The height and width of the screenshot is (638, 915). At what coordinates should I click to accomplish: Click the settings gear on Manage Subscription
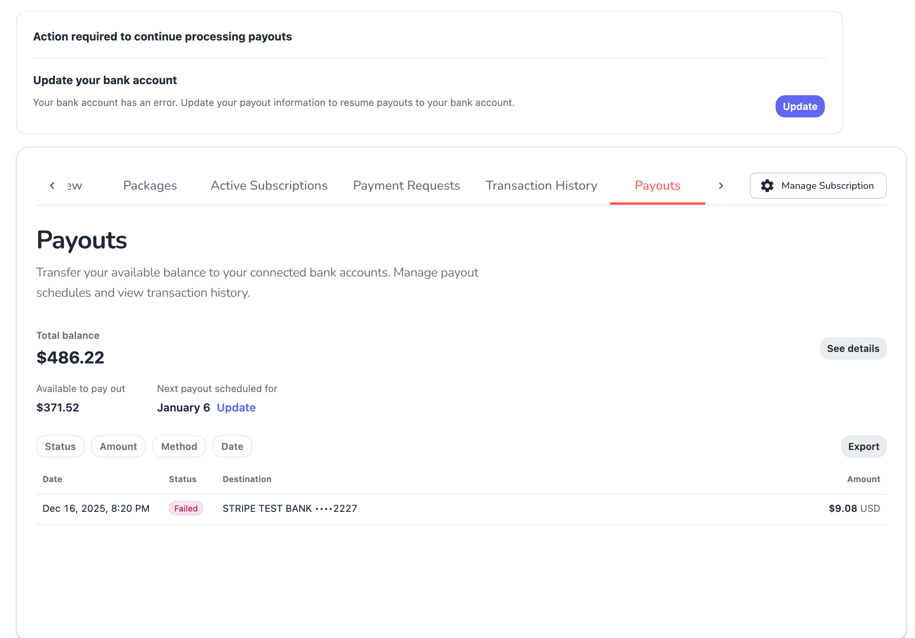767,186
